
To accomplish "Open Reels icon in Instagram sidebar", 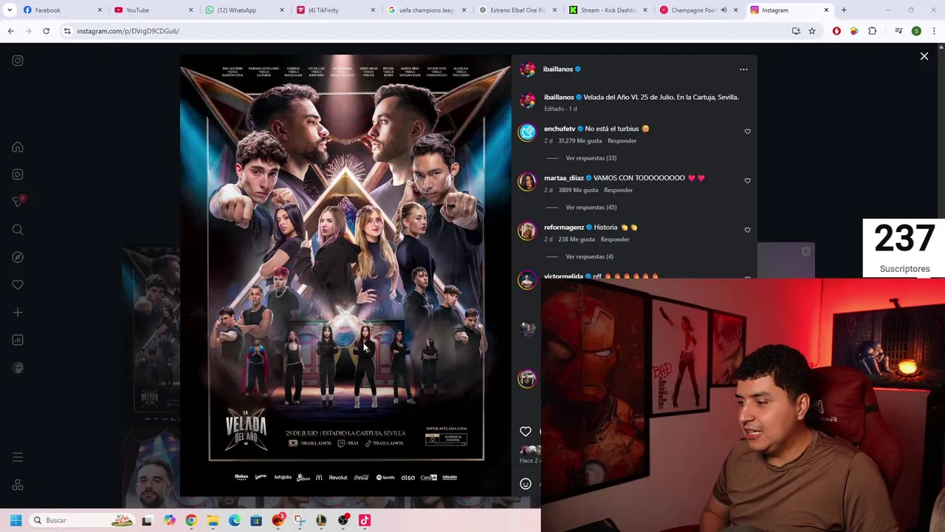I will tap(18, 174).
